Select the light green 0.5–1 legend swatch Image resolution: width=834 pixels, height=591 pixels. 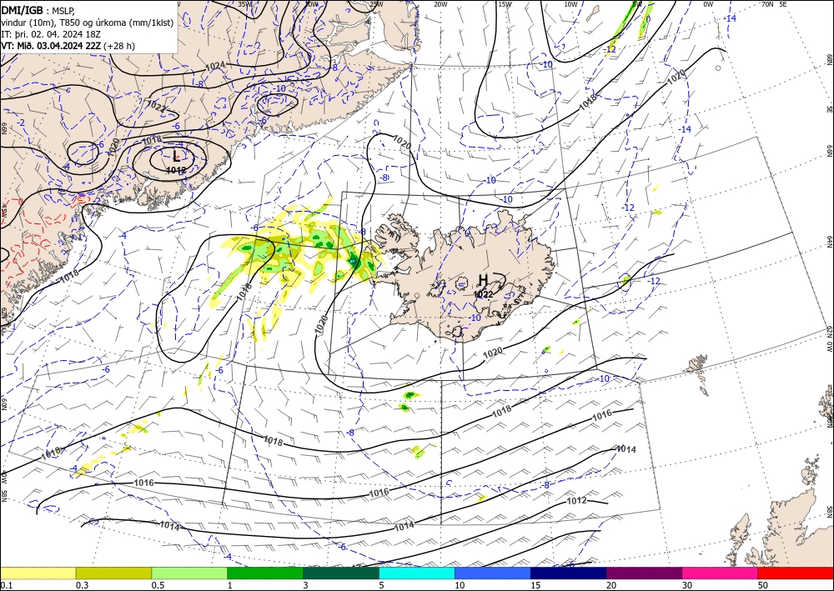(189, 573)
